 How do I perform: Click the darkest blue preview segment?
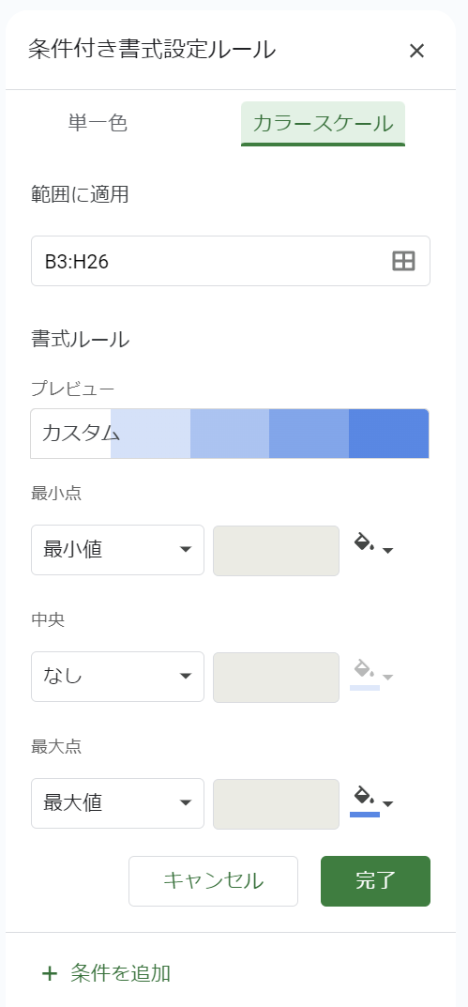[389, 434]
